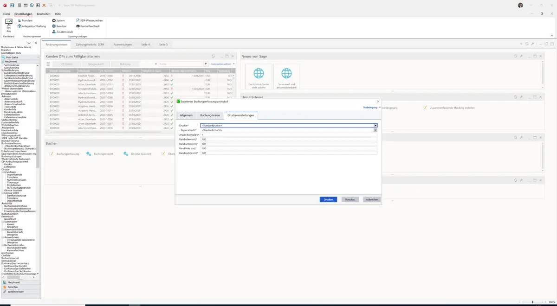This screenshot has height=306, width=557.
Task: Click Buchungserfassung in Buchen panel
Action: tap(65, 153)
